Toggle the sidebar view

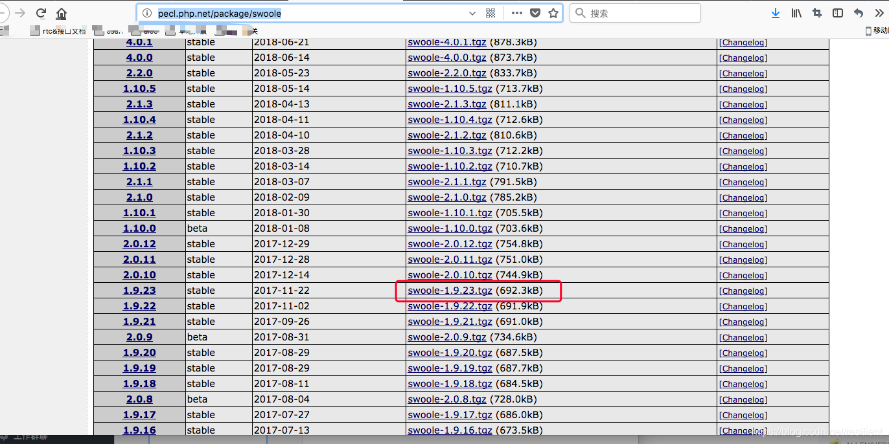coord(838,13)
